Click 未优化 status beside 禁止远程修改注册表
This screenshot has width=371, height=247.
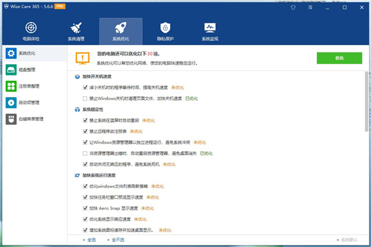click(x=136, y=132)
